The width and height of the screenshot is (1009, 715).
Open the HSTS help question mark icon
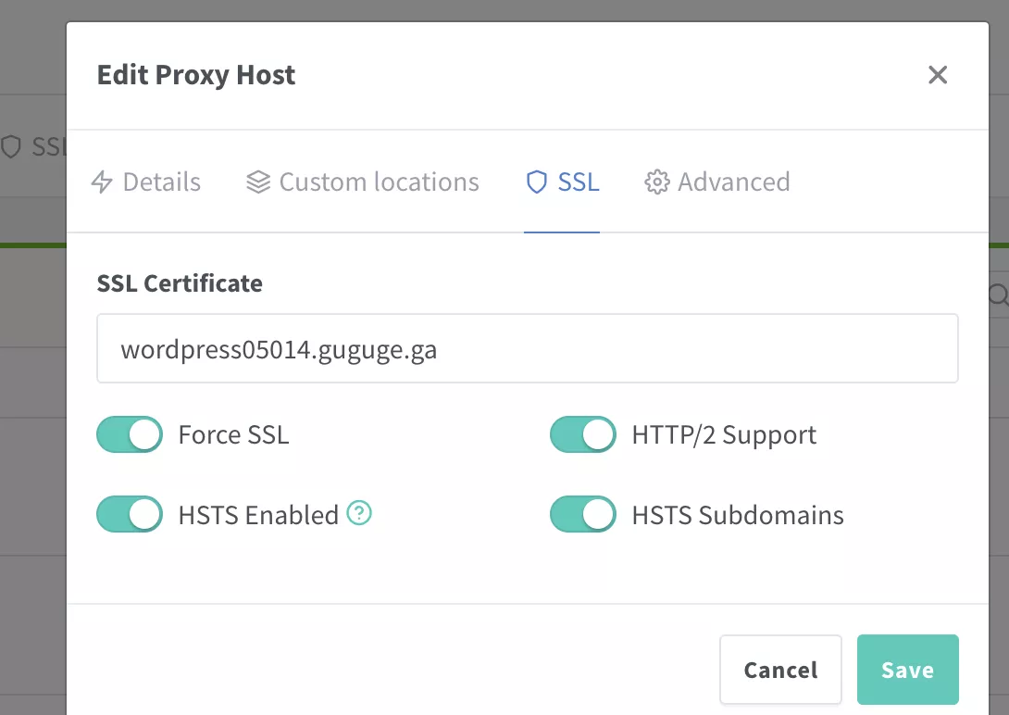point(359,513)
